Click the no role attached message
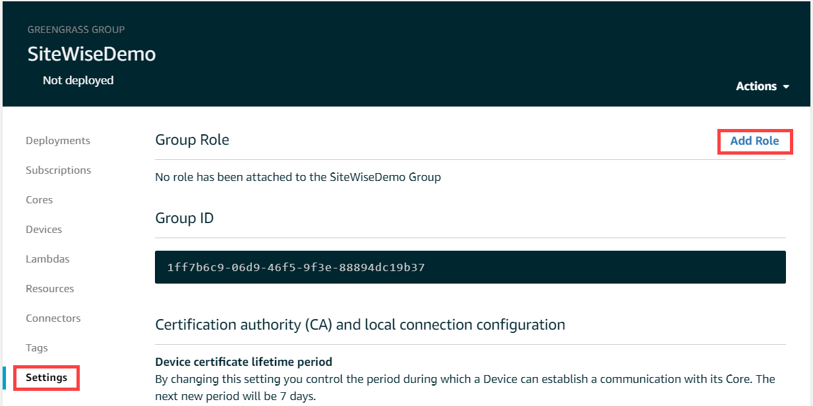The height and width of the screenshot is (406, 813). click(x=297, y=177)
